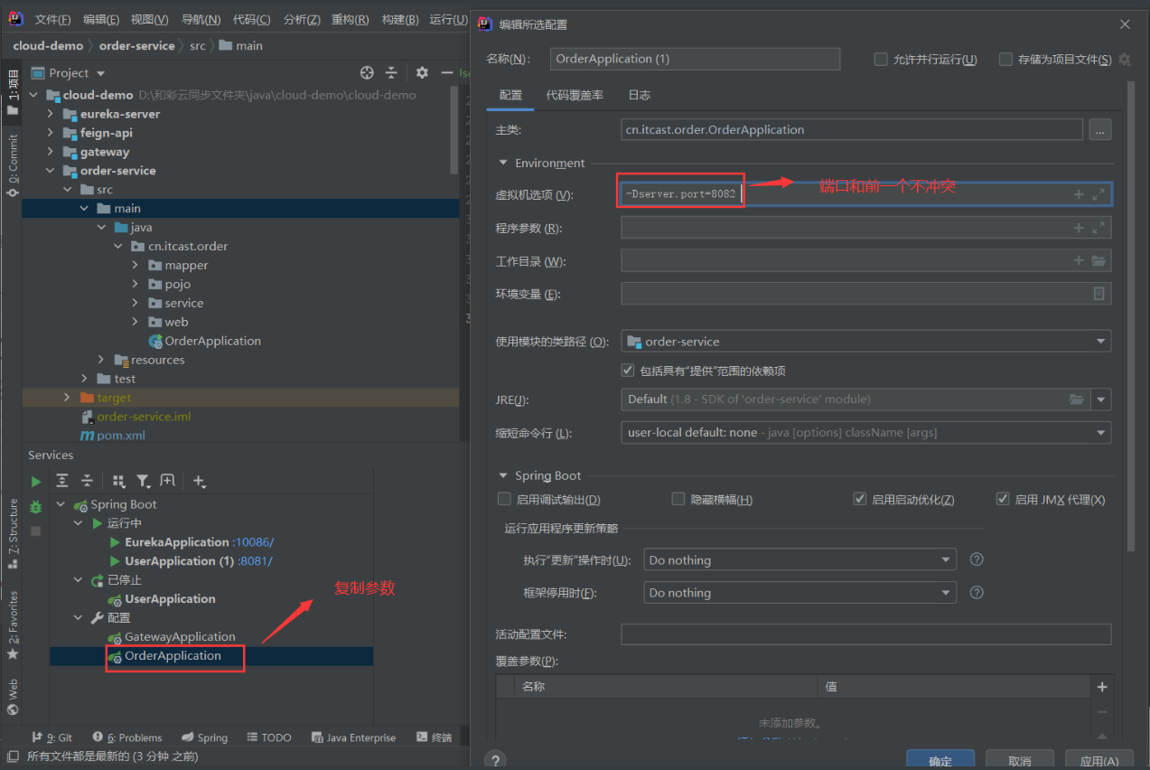Click help icon beside Frame deactivation dropdown
The width and height of the screenshot is (1150, 770).
click(x=977, y=592)
